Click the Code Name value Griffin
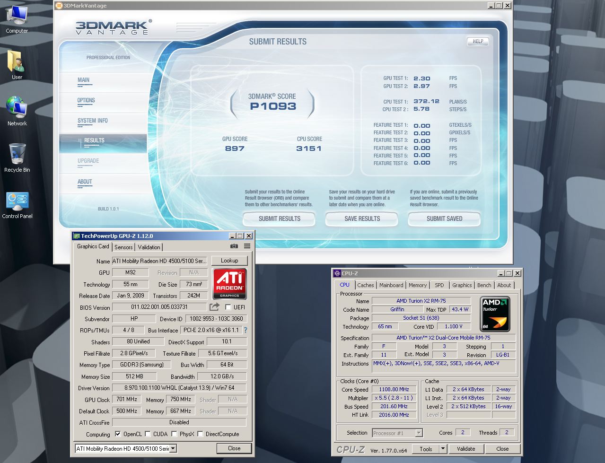The width and height of the screenshot is (605, 463). click(397, 309)
